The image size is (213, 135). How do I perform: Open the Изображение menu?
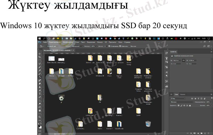click(x=68, y=42)
